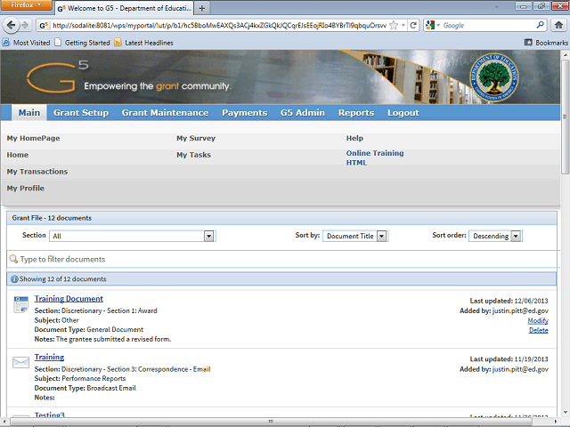Go back with the browser back arrow
Viewport: 570px width, 427px height.
pyautogui.click(x=12, y=25)
